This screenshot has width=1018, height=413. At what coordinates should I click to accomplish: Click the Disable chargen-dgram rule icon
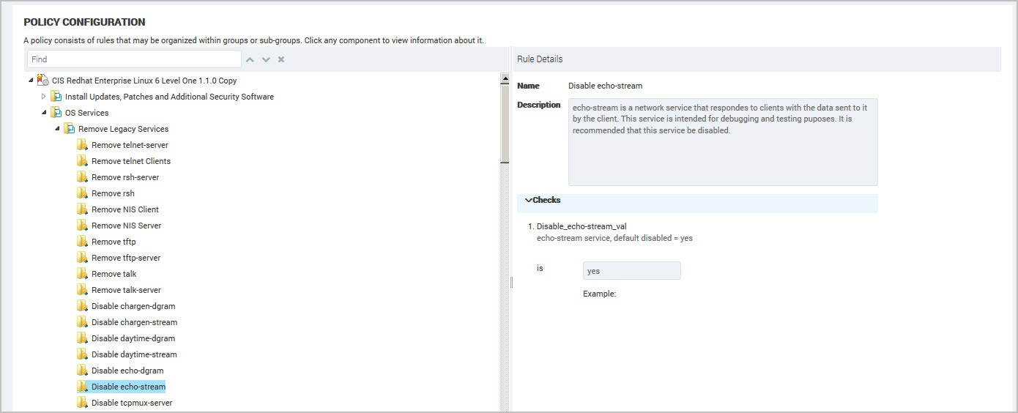pyautogui.click(x=83, y=306)
